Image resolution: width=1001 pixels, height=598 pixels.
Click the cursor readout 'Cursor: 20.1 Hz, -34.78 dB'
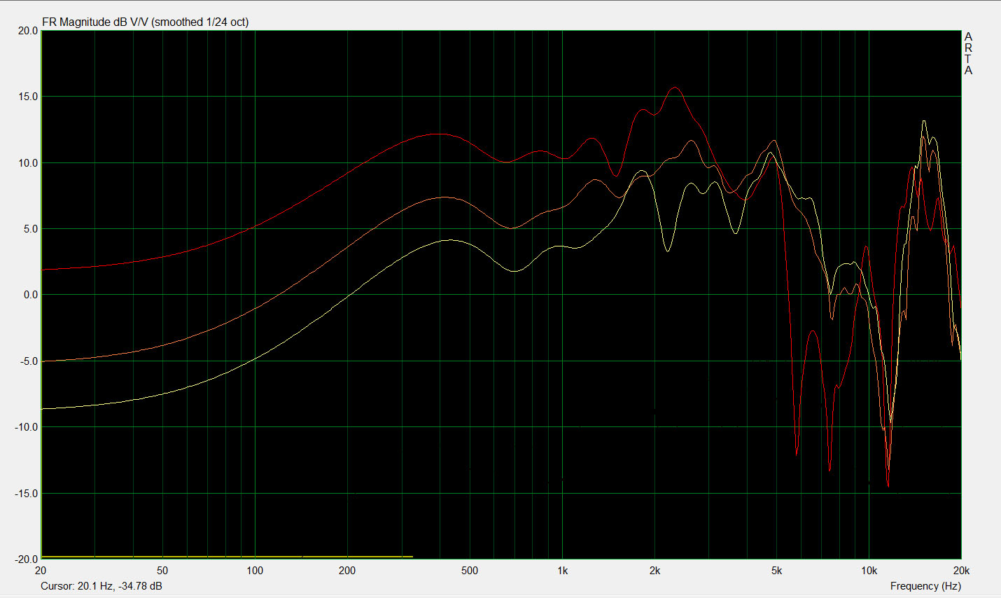click(x=101, y=585)
